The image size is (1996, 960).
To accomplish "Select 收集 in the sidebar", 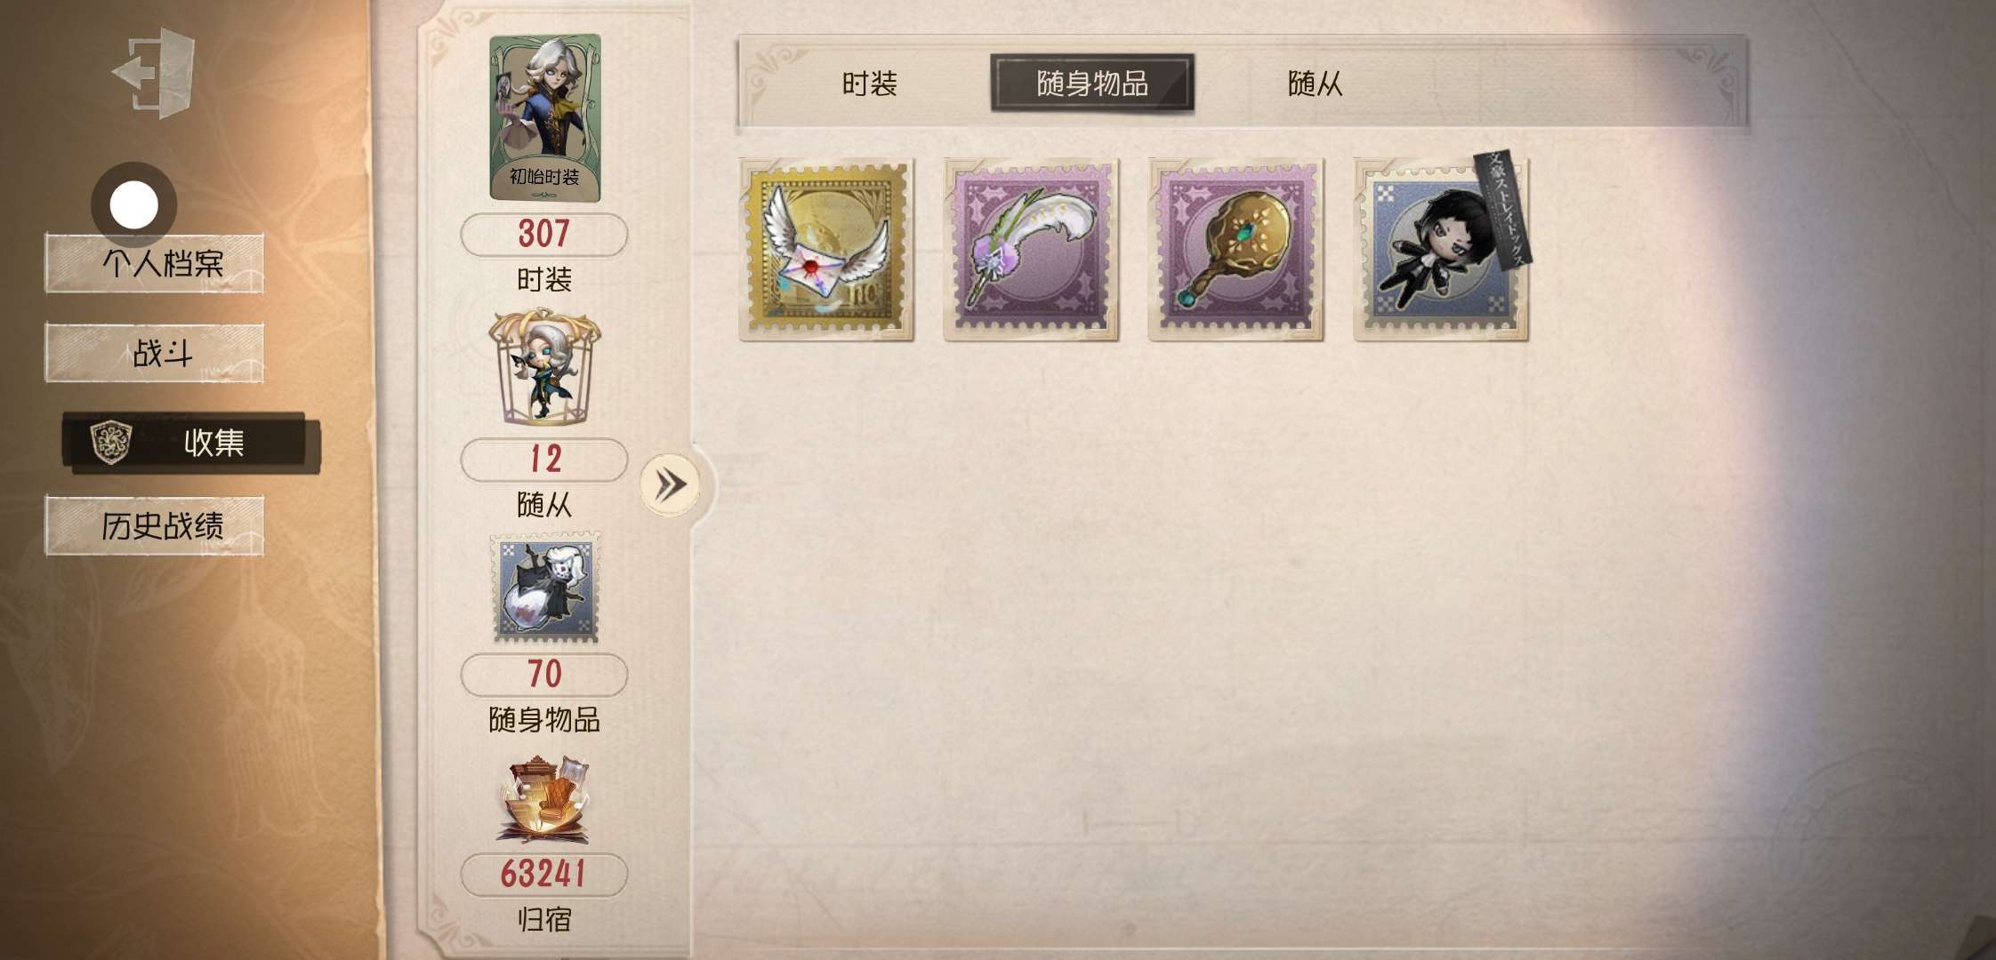I will click(191, 442).
